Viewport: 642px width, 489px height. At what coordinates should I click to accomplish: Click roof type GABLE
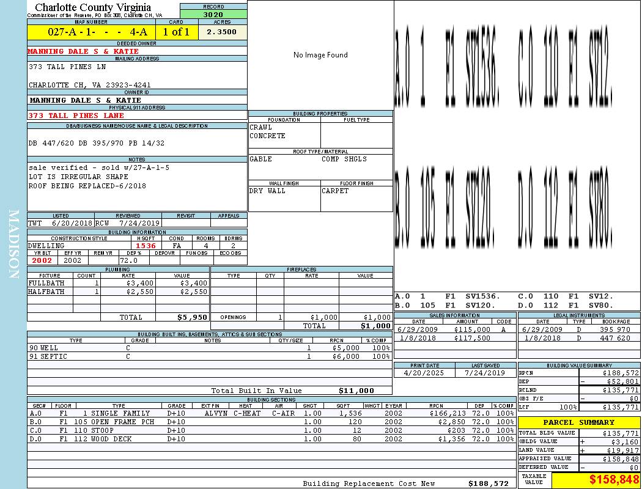tap(261, 159)
